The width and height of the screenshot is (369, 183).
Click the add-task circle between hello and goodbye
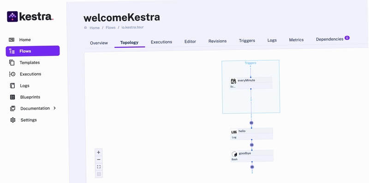[x=251, y=145]
